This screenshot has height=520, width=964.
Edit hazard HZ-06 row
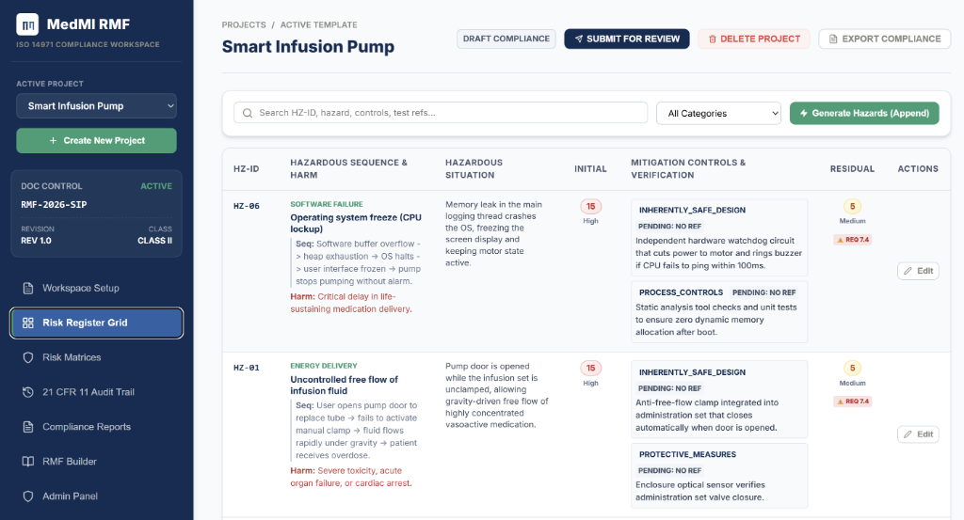918,271
